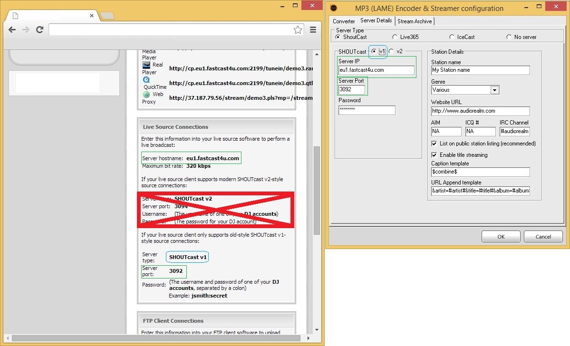Disable the Enable title streaming checkbox

(x=434, y=155)
